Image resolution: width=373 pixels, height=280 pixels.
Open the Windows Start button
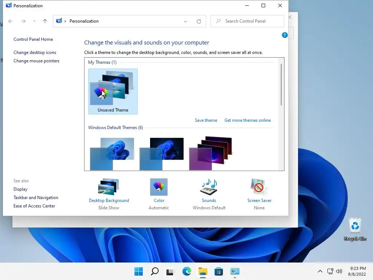pos(138,271)
